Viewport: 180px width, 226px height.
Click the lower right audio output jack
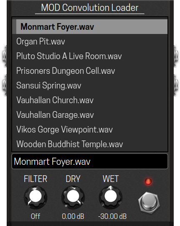coord(176,85)
